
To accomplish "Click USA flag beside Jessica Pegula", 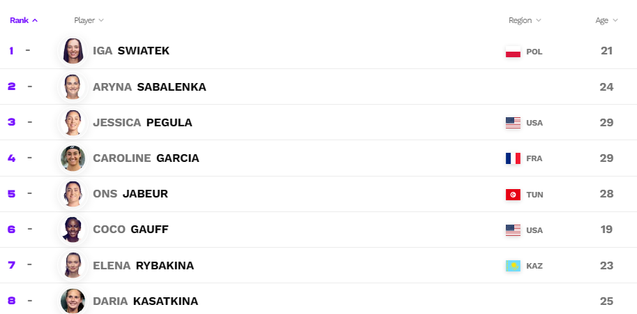I will coord(513,123).
